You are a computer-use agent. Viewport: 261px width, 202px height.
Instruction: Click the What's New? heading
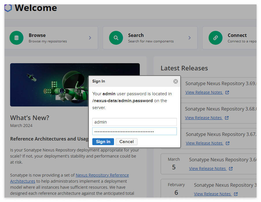(x=30, y=118)
